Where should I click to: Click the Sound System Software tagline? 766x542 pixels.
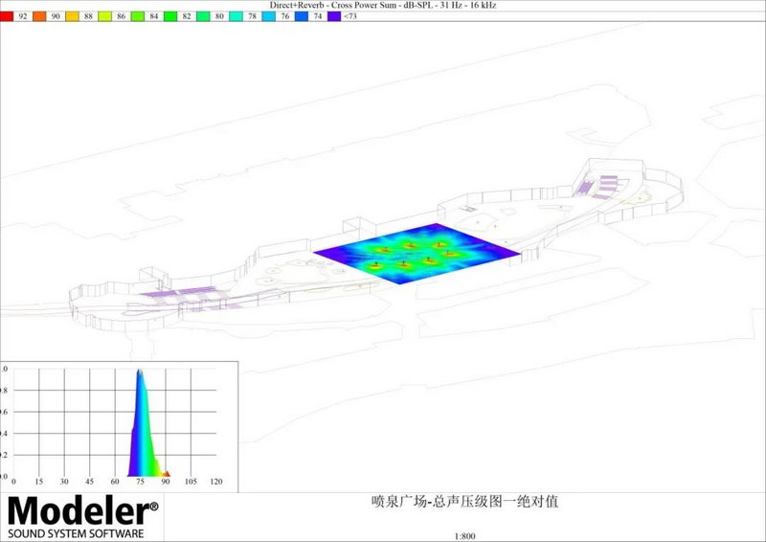pos(76,532)
